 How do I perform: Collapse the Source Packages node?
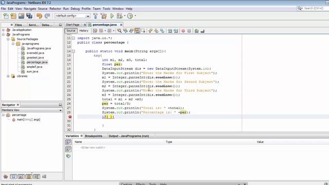[8, 39]
